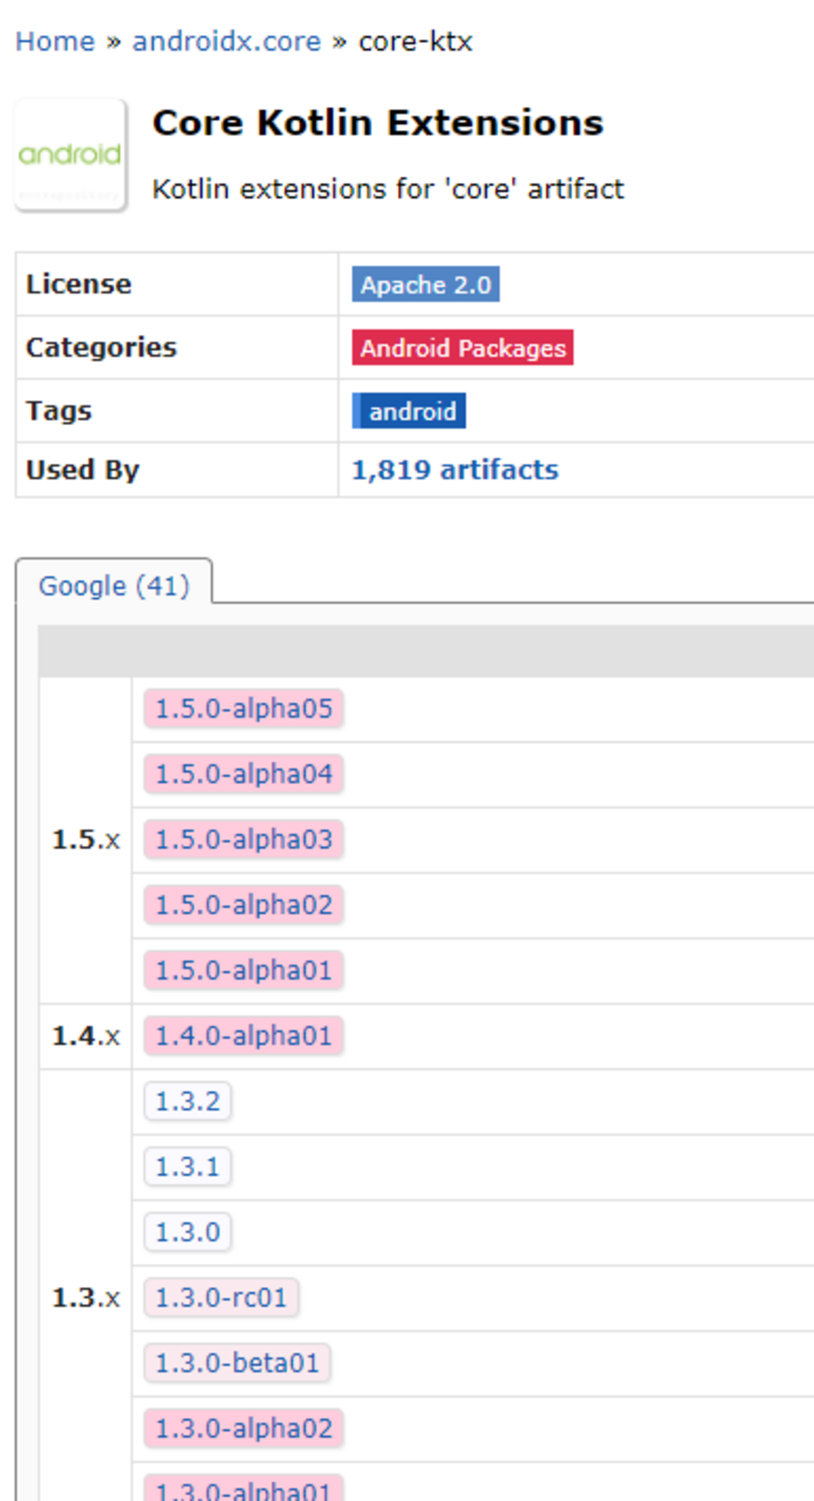The width and height of the screenshot is (814, 1501).
Task: Open version 1.5.0-alpha03
Action: click(244, 840)
